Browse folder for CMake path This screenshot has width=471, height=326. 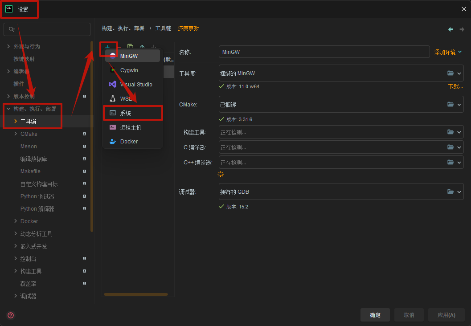click(x=450, y=104)
